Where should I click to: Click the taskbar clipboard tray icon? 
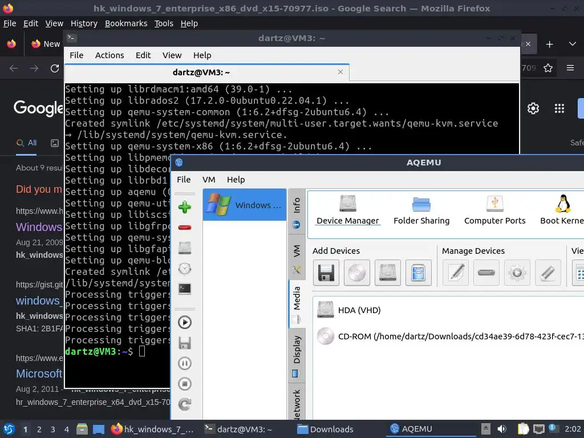point(523,429)
